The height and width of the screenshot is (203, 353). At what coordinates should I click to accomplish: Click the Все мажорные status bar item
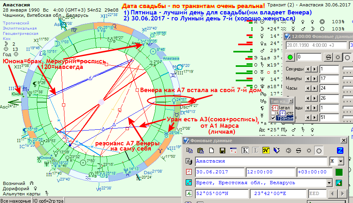[x=16, y=201]
